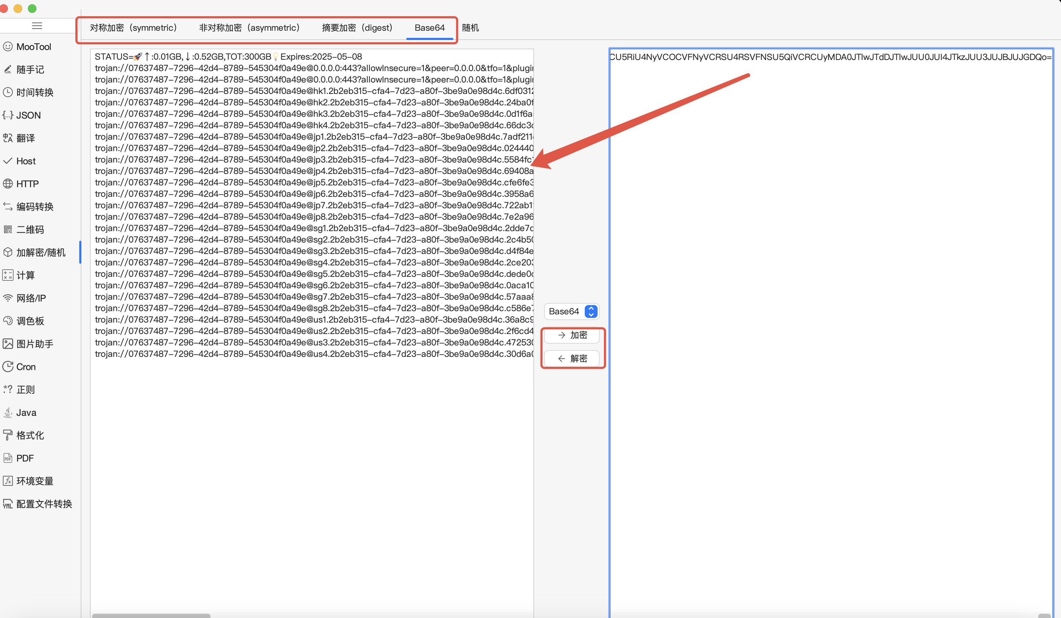The height and width of the screenshot is (618, 1061).
Task: Click the 解密 decrypt button
Action: (x=572, y=359)
